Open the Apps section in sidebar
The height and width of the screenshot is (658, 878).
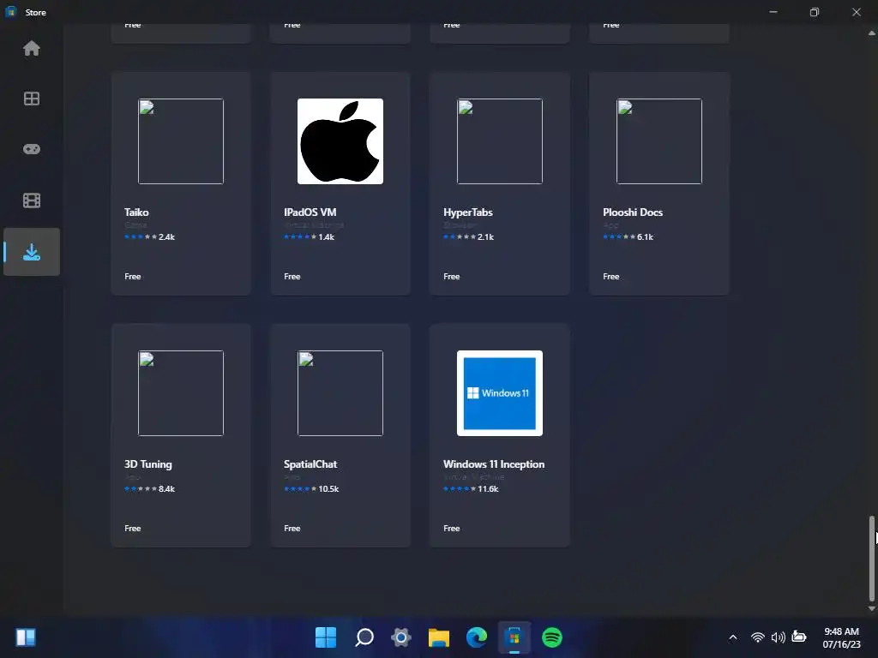coord(32,99)
